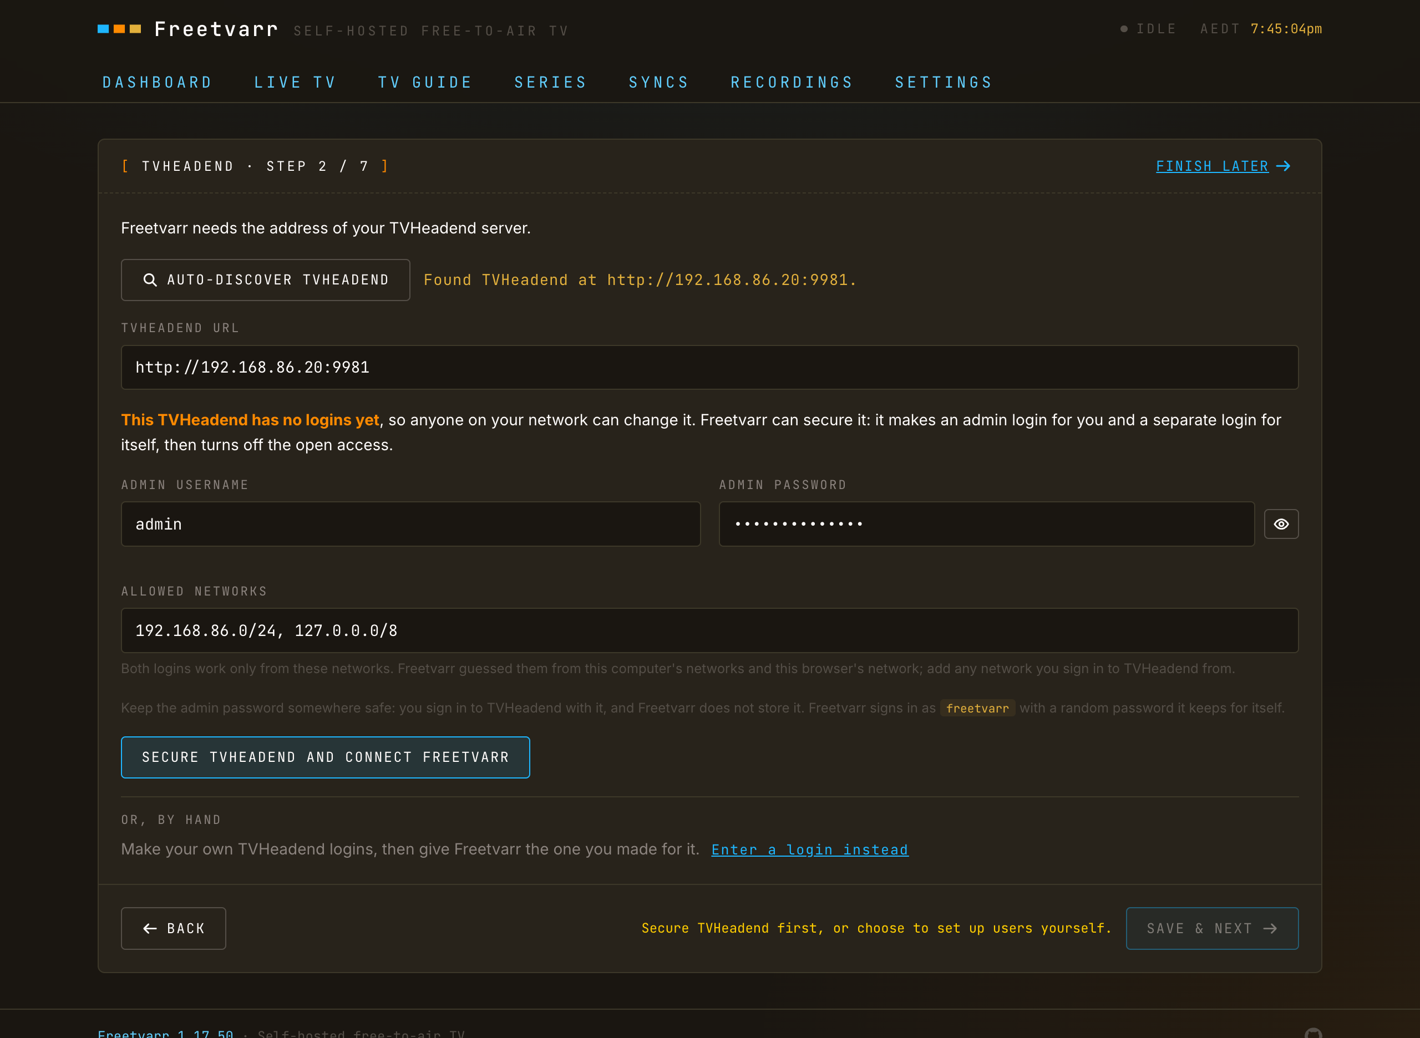Click Finish Later link
Screen dimensions: 1420x1038
pos(1223,166)
